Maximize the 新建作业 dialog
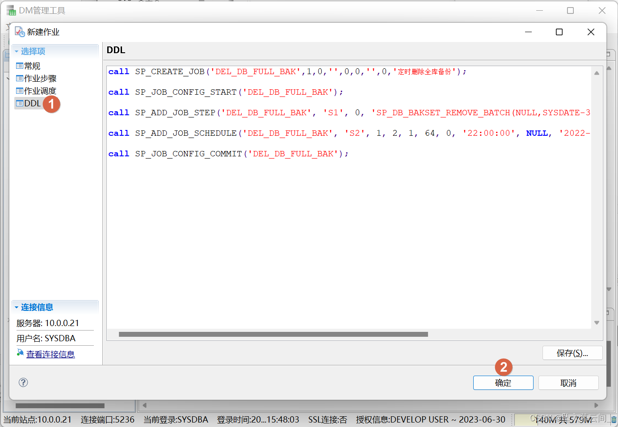The height and width of the screenshot is (427, 618). pos(559,32)
